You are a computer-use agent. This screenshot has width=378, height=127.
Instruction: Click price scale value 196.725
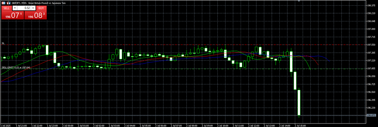pos(371,84)
